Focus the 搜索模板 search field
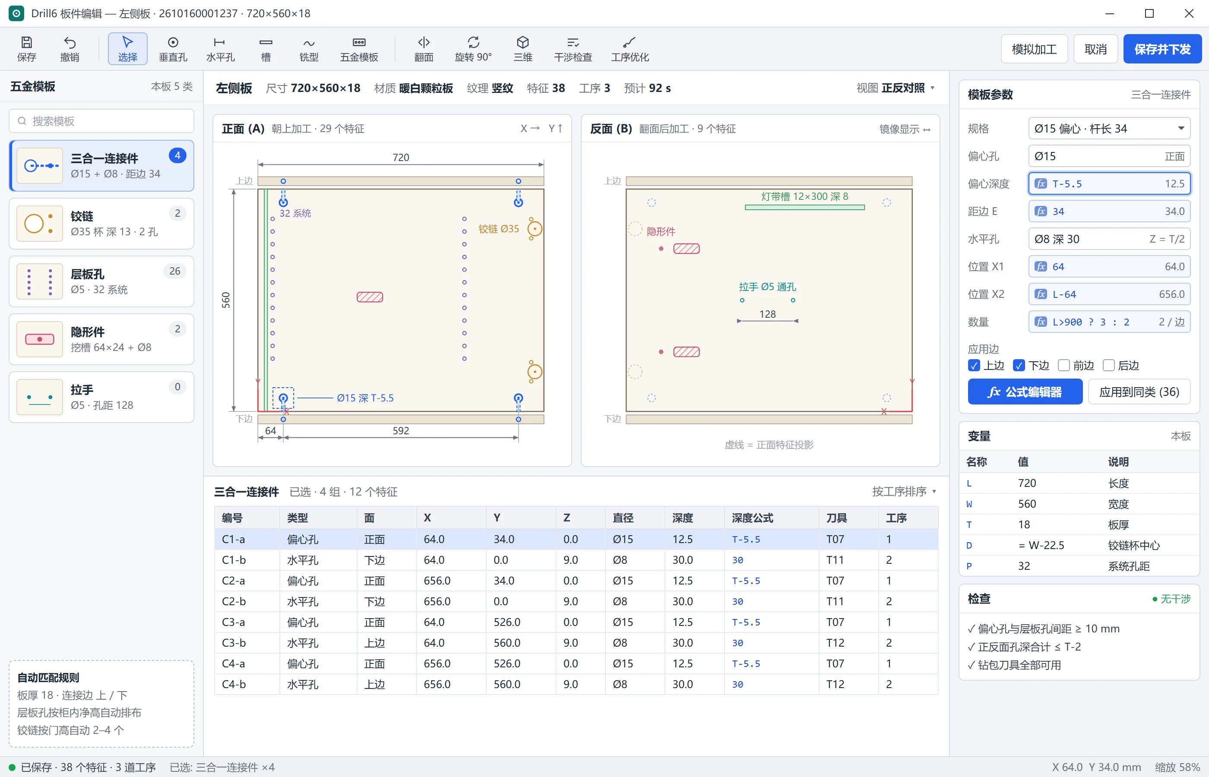This screenshot has width=1209, height=777. coord(101,121)
